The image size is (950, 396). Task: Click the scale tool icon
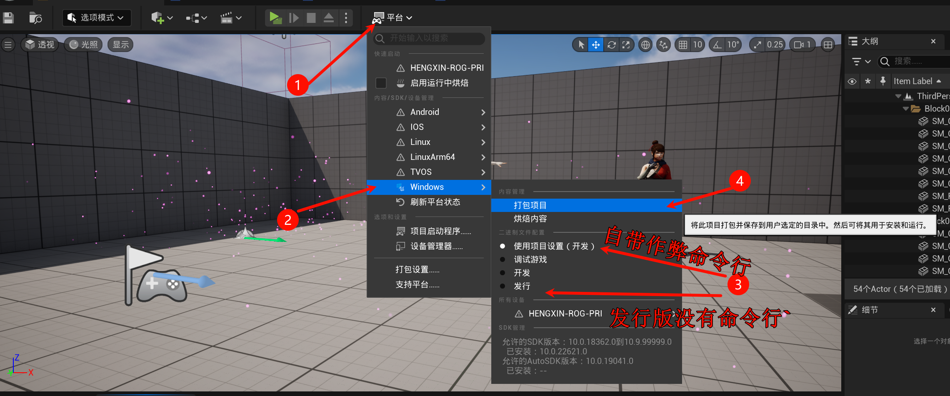pos(626,45)
